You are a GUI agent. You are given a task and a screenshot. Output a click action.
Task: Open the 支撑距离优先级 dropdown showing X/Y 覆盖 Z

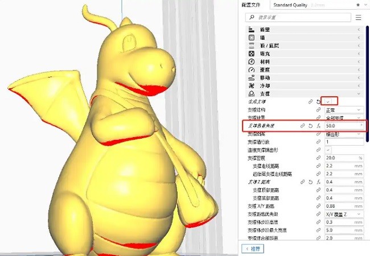[x=344, y=214]
